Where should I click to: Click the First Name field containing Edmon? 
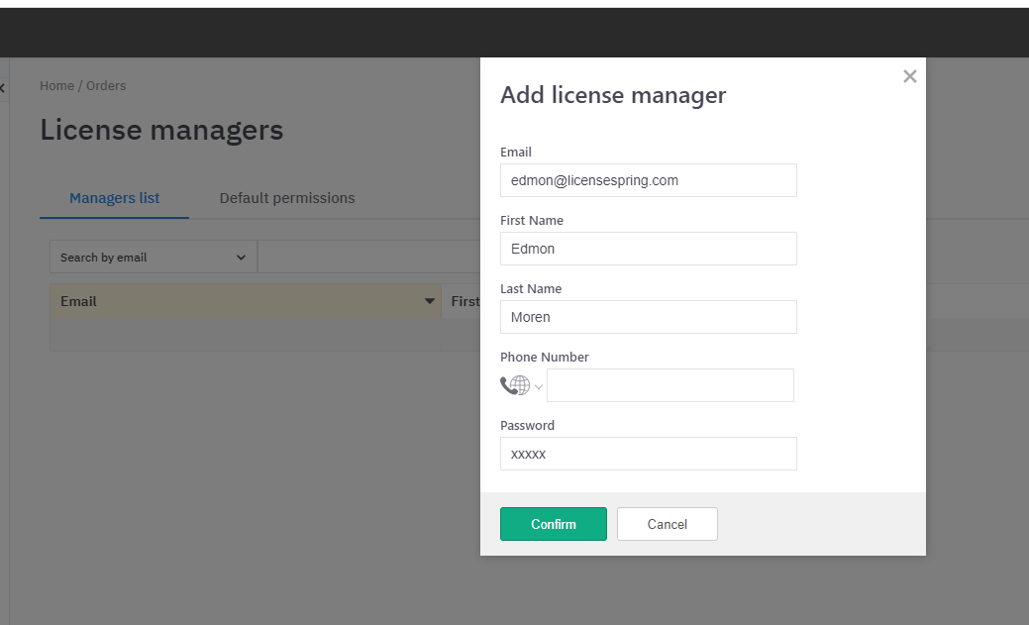648,249
